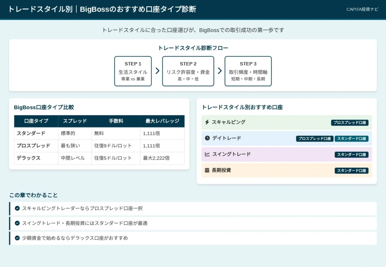Click the 最も狭い spread cell

click(75, 145)
